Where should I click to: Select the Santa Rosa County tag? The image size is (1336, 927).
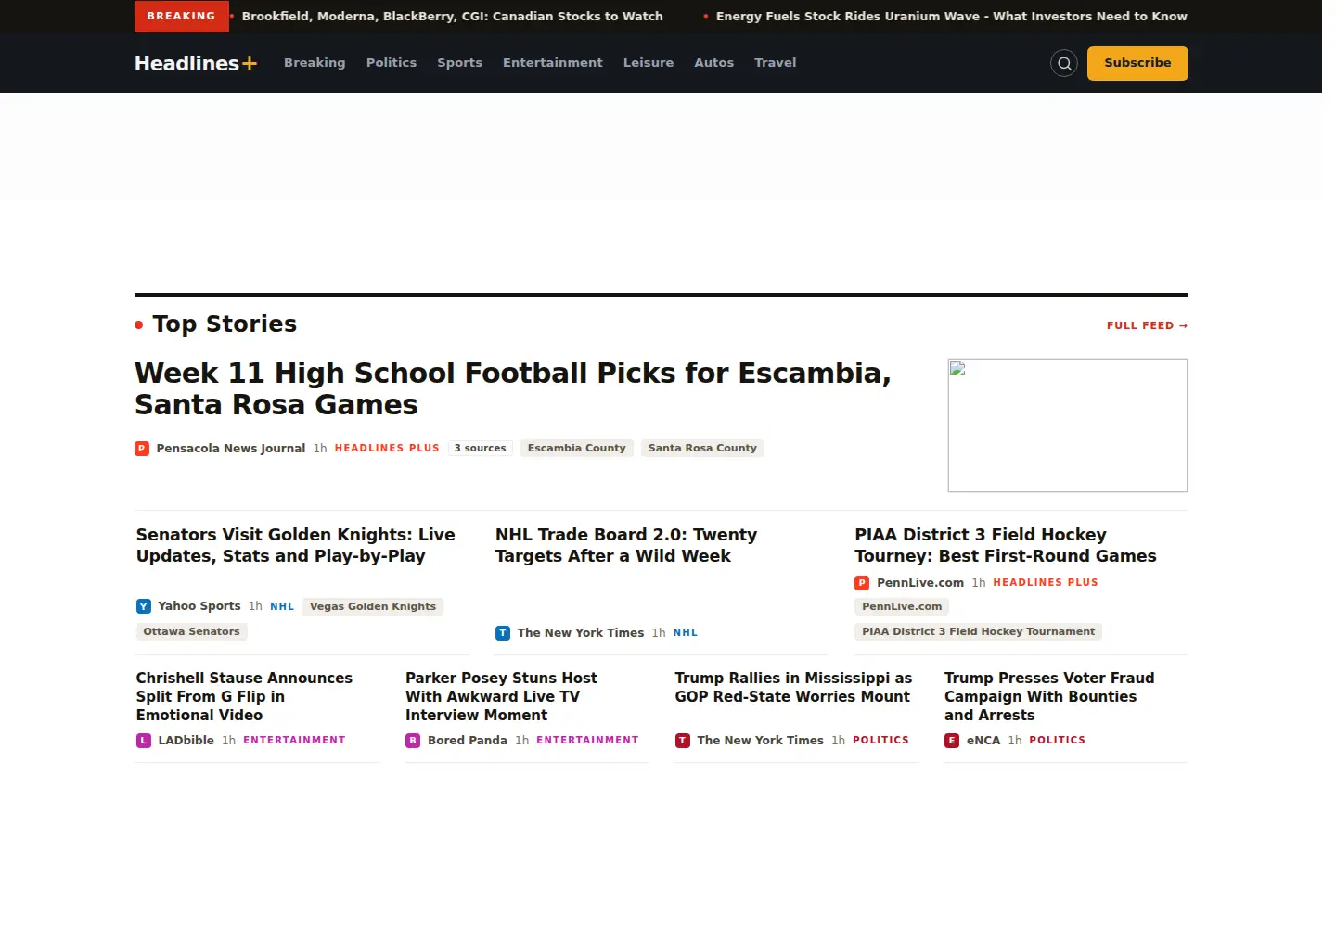tap(702, 449)
